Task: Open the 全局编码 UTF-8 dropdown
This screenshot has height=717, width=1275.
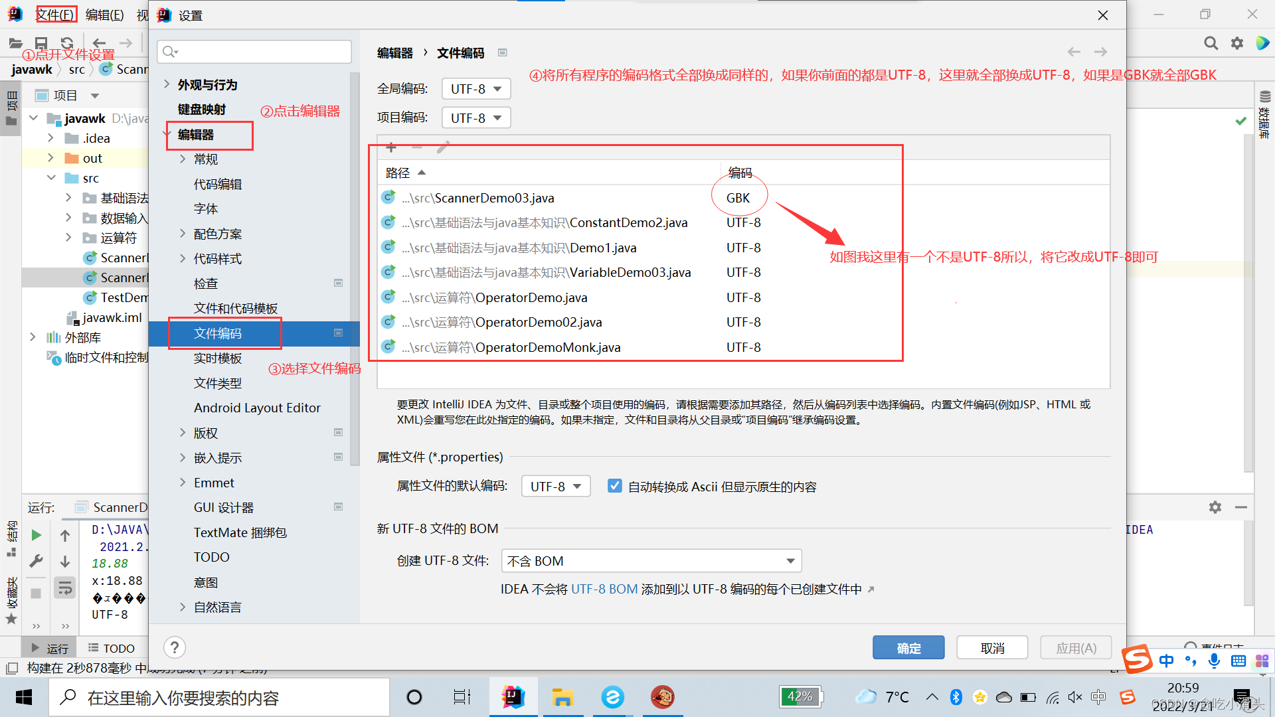Action: point(475,88)
